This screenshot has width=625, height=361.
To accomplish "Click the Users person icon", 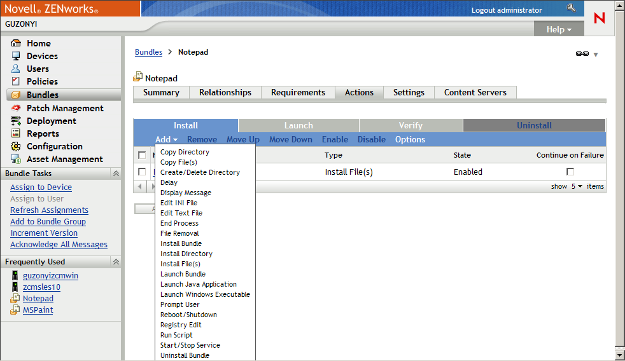I will click(15, 69).
